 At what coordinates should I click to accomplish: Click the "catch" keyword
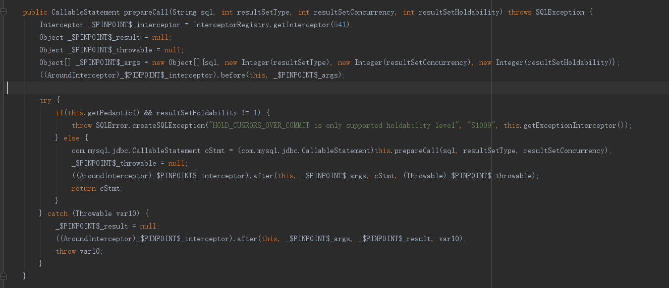[58, 213]
